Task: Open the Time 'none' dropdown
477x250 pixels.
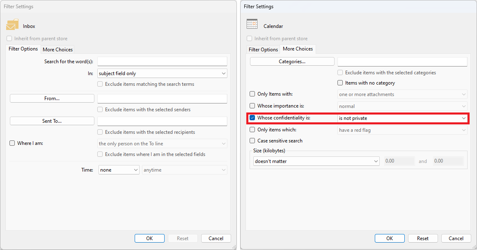Action: [x=119, y=170]
